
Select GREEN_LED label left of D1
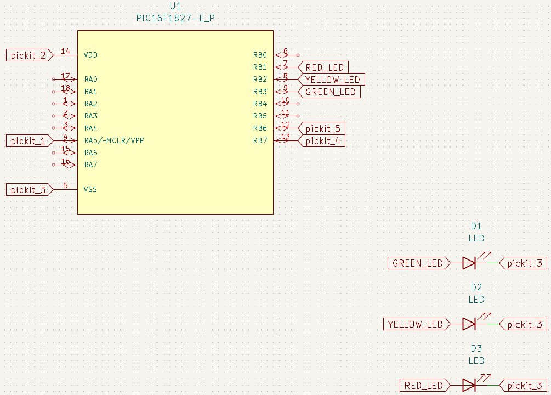419,263
